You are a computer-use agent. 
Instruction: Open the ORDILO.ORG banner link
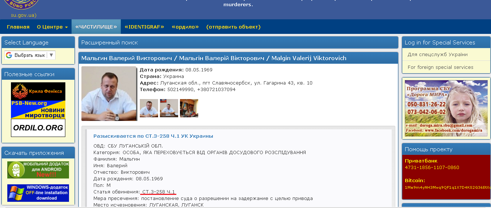38,128
